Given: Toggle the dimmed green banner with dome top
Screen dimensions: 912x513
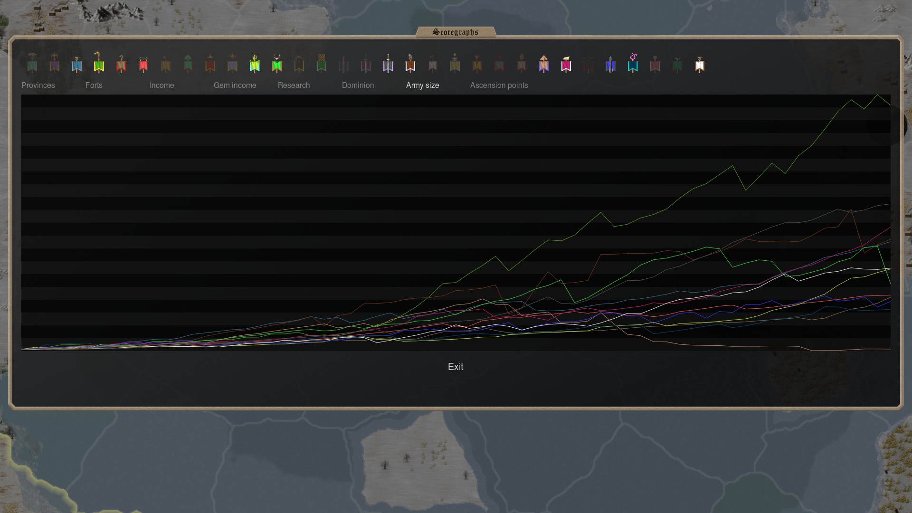Looking at the screenshot, I should coord(188,63).
